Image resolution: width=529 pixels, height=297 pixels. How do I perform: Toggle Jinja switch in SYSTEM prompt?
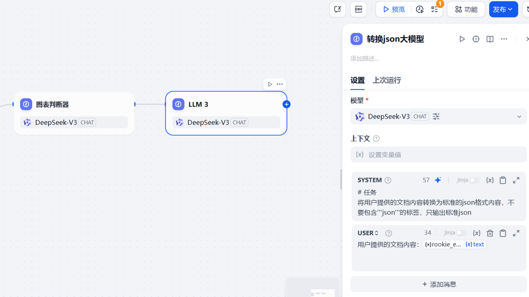474,180
